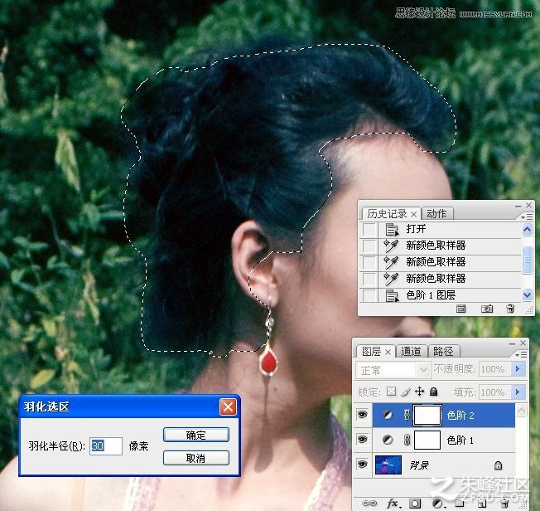Select the 色阶 2 layer mask thumbnail
The image size is (540, 511).
(x=427, y=415)
